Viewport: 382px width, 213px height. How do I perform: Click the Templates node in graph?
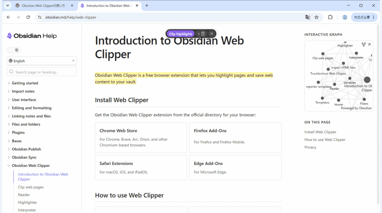pyautogui.click(x=322, y=98)
